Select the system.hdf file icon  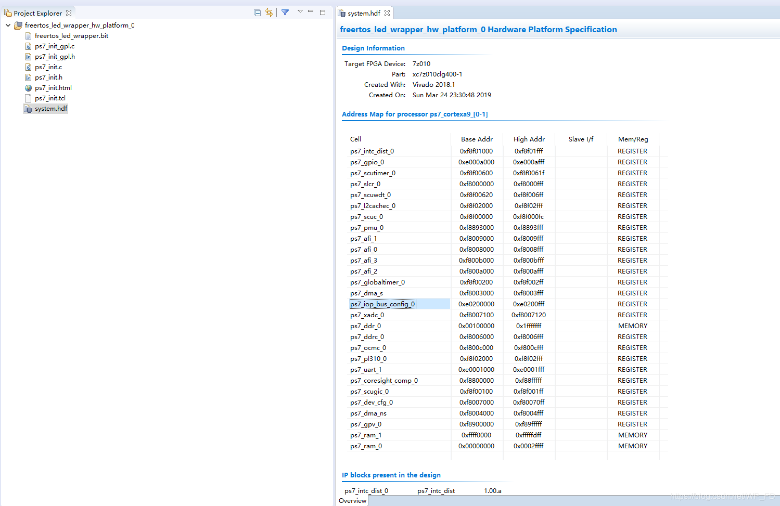tap(29, 108)
